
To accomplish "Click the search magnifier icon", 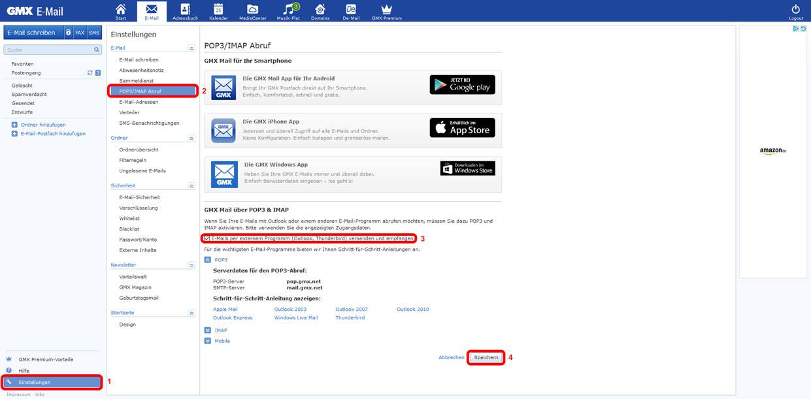I will (97, 50).
